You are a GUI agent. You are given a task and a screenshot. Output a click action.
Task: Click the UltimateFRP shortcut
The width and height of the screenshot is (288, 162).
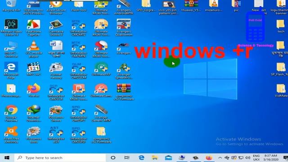pyautogui.click(x=101, y=69)
